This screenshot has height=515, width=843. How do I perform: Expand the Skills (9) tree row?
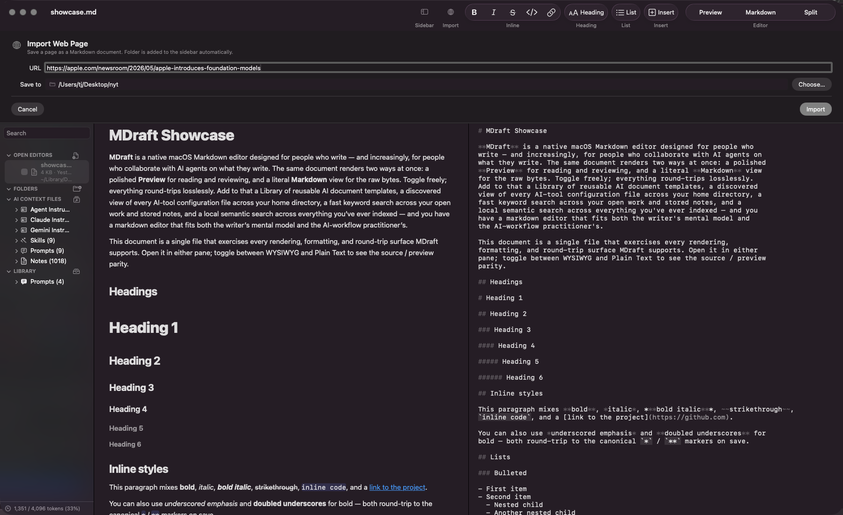16,240
